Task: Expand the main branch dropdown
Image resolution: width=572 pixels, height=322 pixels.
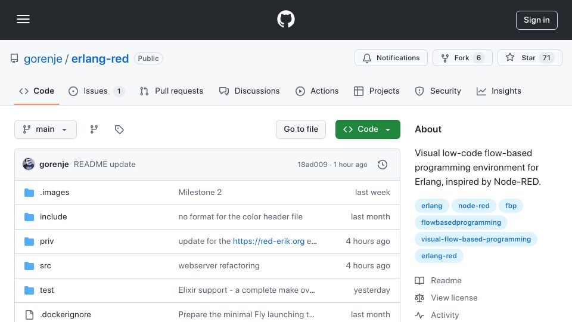Action: pyautogui.click(x=46, y=129)
